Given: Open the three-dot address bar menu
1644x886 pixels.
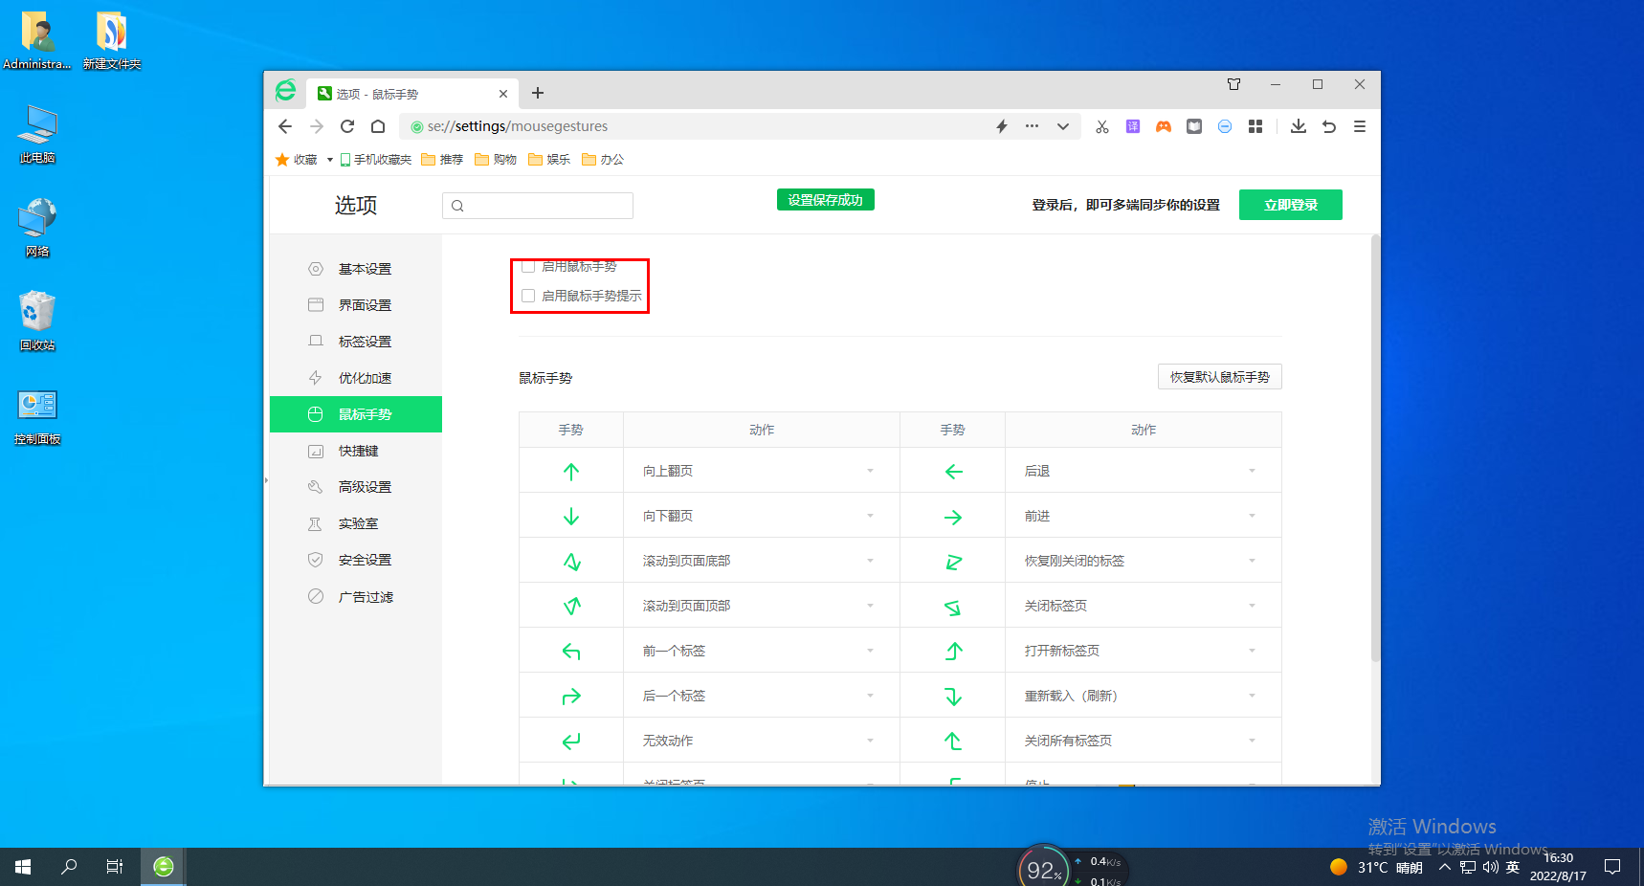Looking at the screenshot, I should pos(1032,126).
